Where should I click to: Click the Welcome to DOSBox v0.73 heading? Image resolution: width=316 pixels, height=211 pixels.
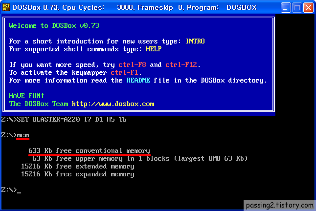(54, 25)
